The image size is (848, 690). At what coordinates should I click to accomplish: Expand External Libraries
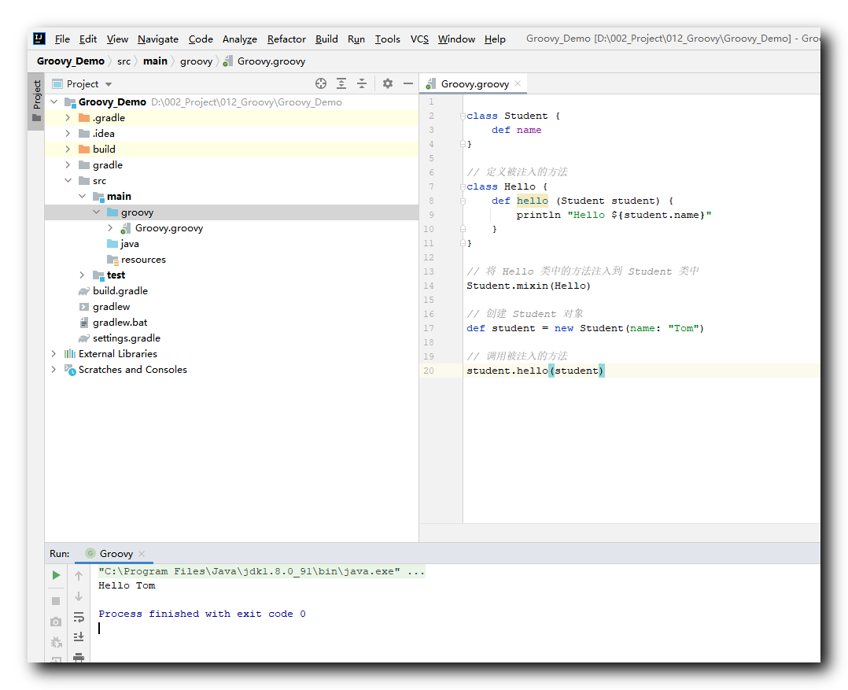pos(53,353)
